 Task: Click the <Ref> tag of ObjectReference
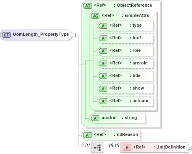pyautogui.click(x=100, y=5)
